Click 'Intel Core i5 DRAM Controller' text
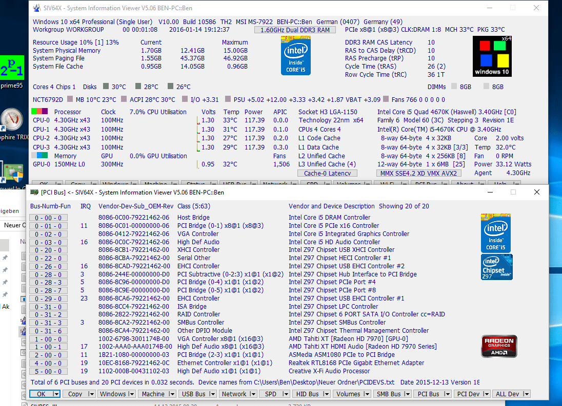 click(329, 217)
